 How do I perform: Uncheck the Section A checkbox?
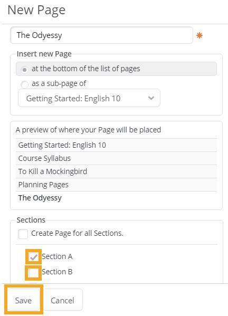(x=33, y=257)
